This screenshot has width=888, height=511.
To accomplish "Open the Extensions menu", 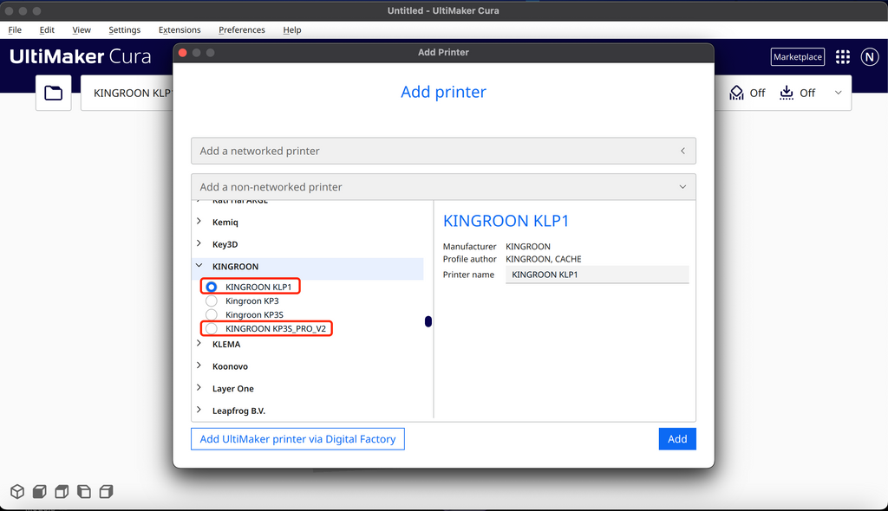I will [180, 30].
